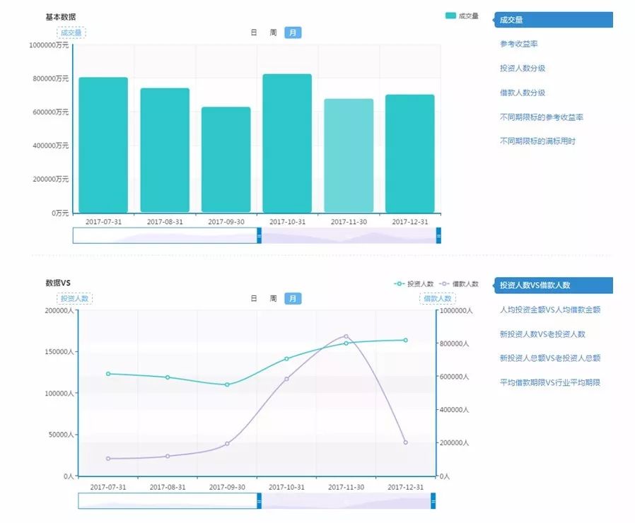The image size is (635, 523).
Task: Click left zoom handle of top chart slider
Action: point(260,235)
